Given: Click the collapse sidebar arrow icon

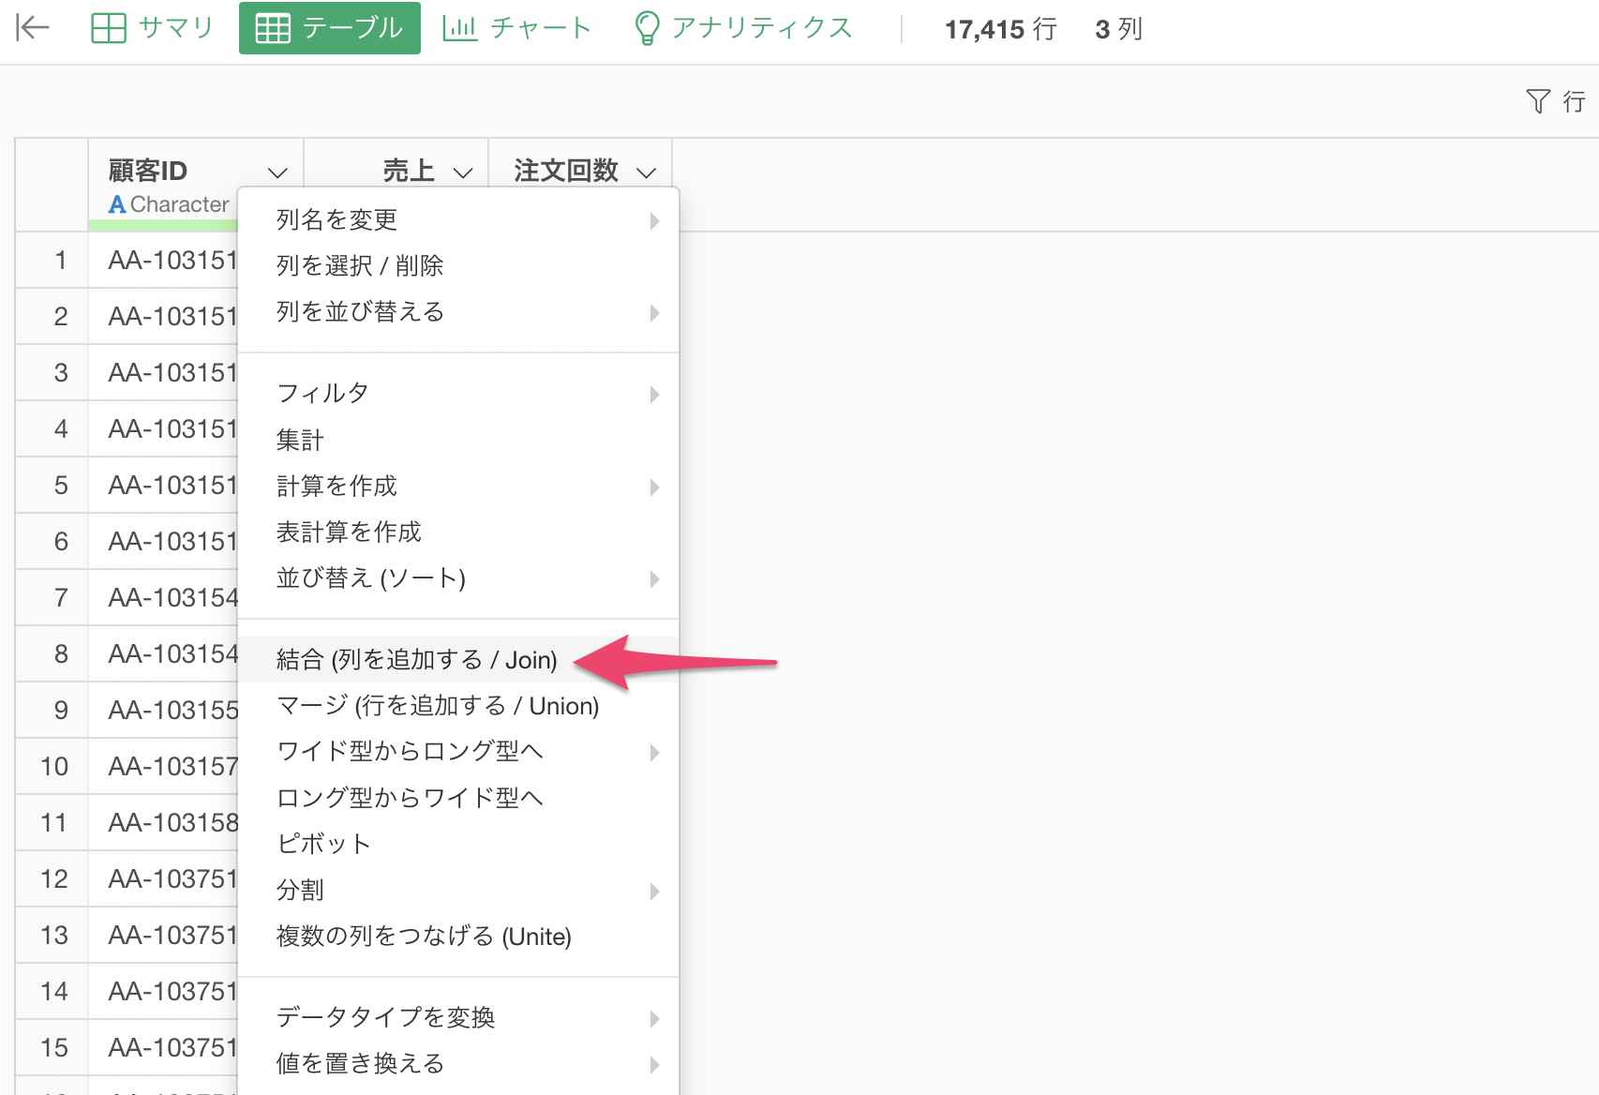Looking at the screenshot, I should tap(33, 28).
